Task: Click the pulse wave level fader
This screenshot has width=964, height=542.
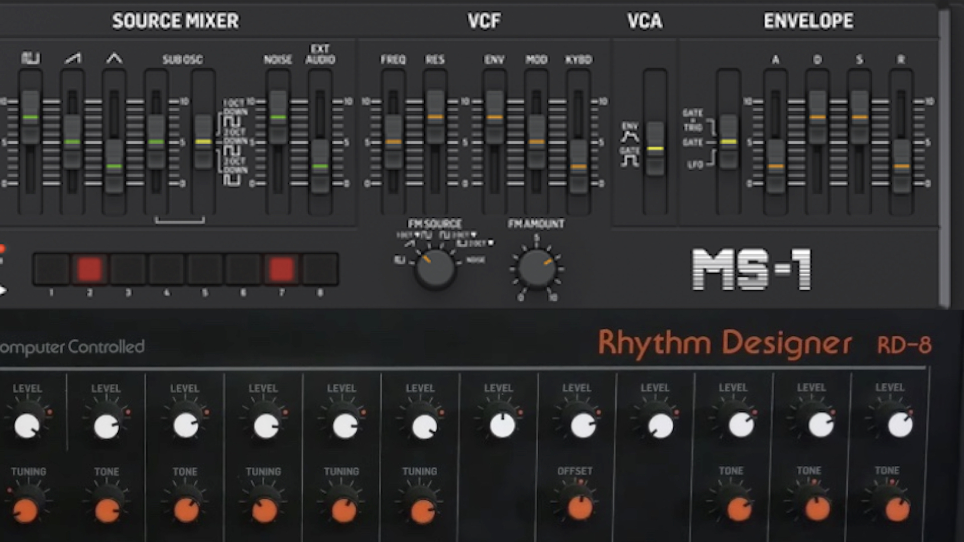Action: pyautogui.click(x=31, y=117)
